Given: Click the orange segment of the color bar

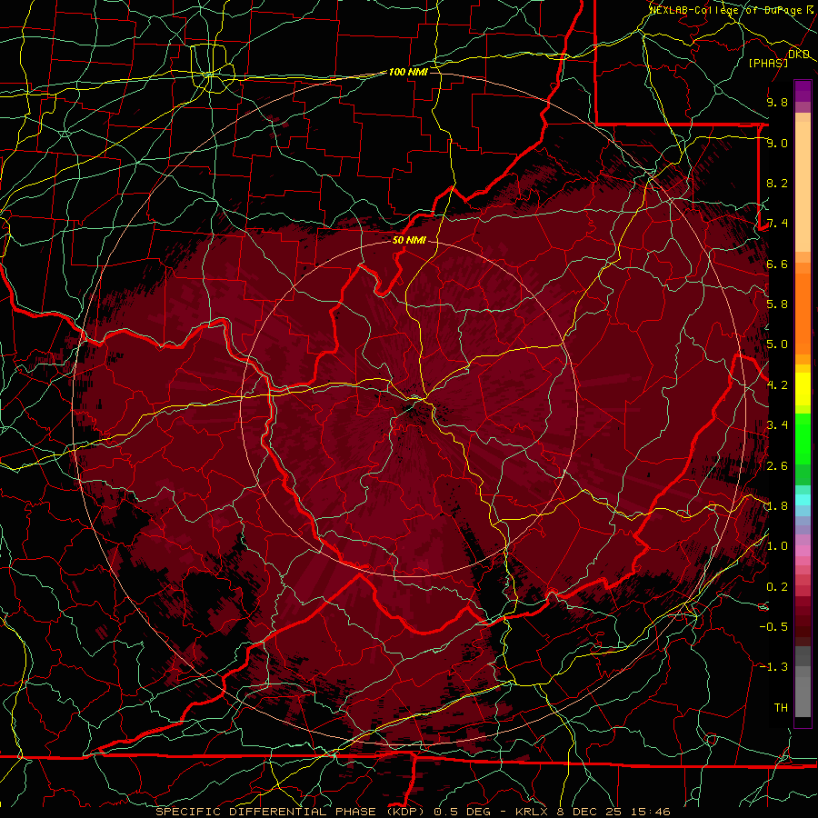Looking at the screenshot, I should 803,313.
